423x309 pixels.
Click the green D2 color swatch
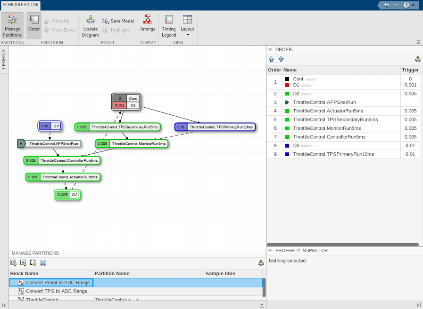(x=287, y=94)
